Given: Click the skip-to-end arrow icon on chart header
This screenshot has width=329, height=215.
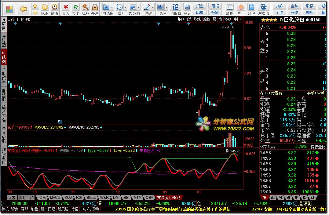Looking at the screenshot, I should (x=236, y=19).
